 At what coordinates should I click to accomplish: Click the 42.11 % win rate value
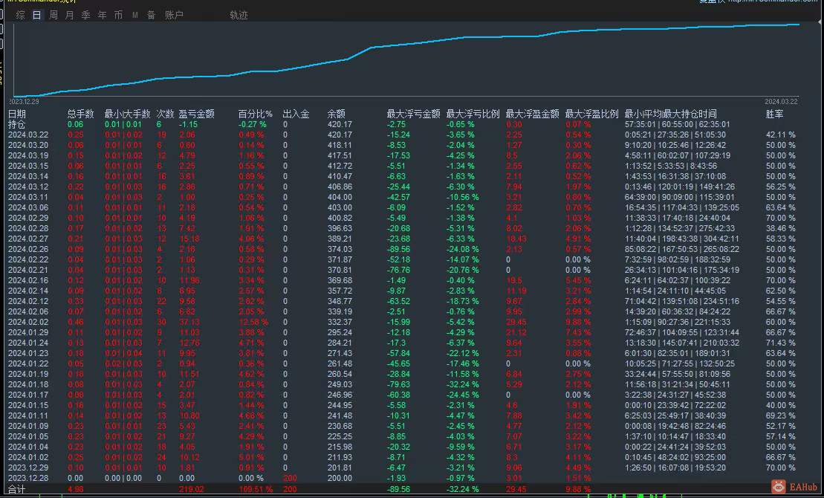tap(781, 135)
